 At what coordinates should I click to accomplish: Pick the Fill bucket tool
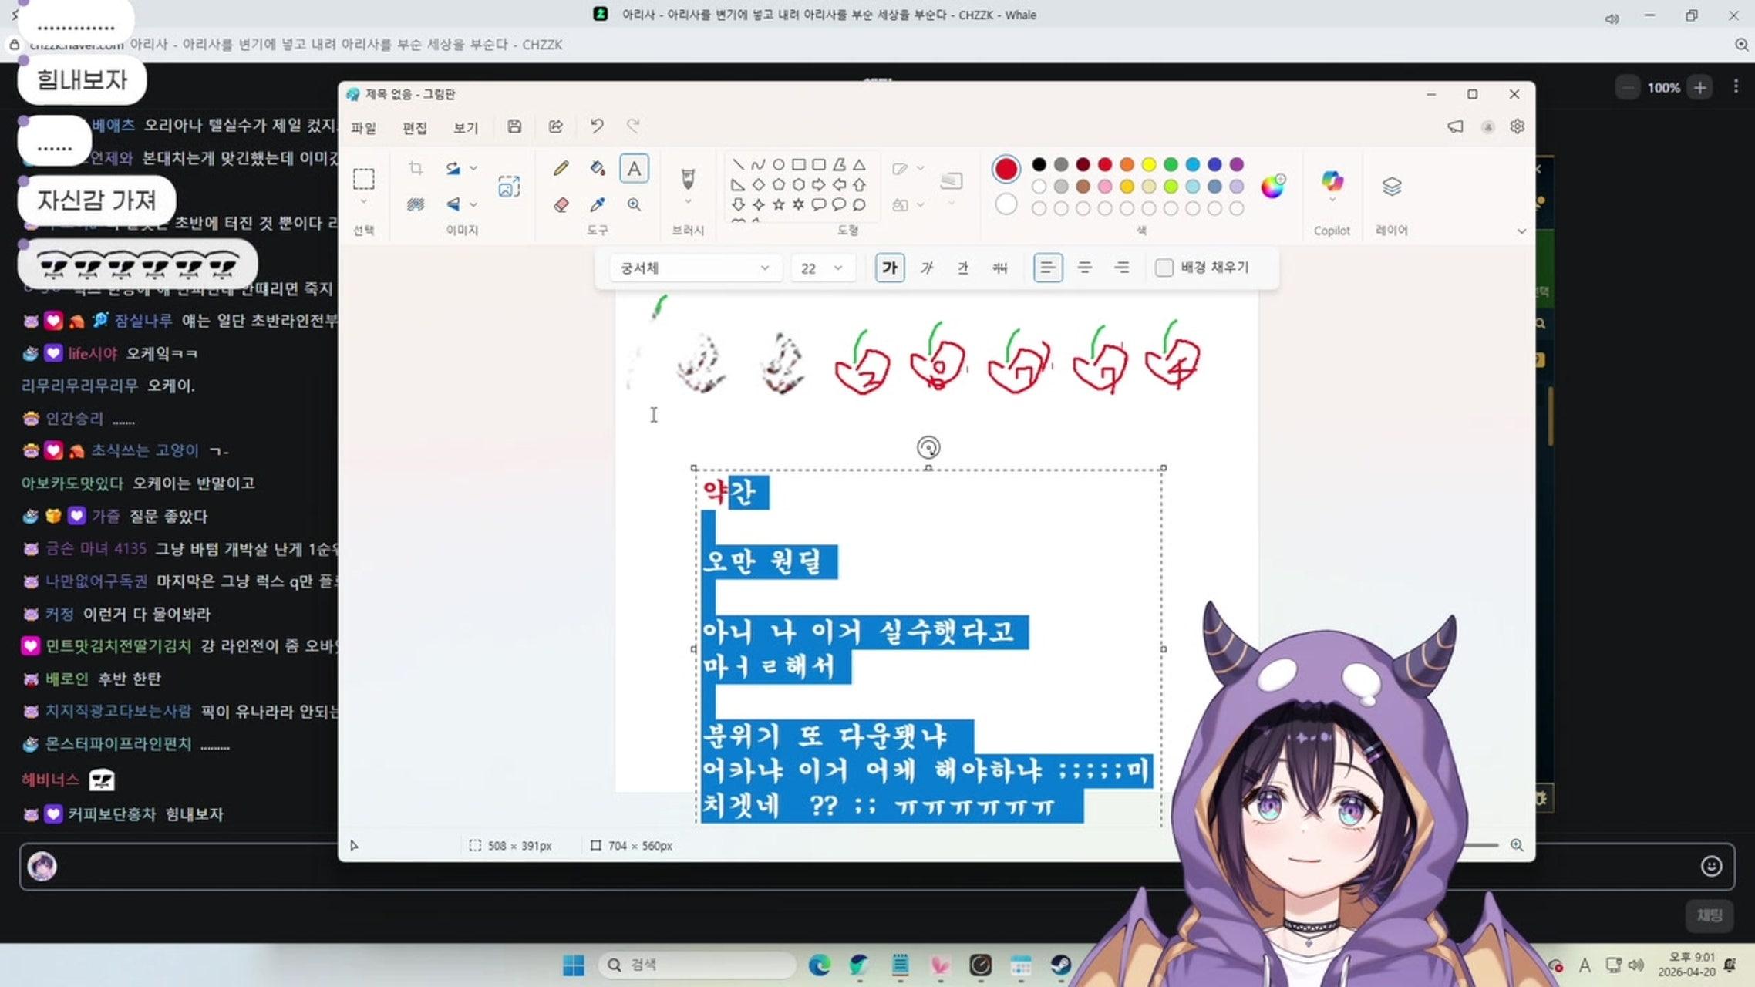click(597, 168)
